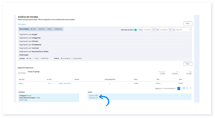Open the Fim date calendar icon
Image resolution: width=215 pixels, height=118 pixels.
170,30
